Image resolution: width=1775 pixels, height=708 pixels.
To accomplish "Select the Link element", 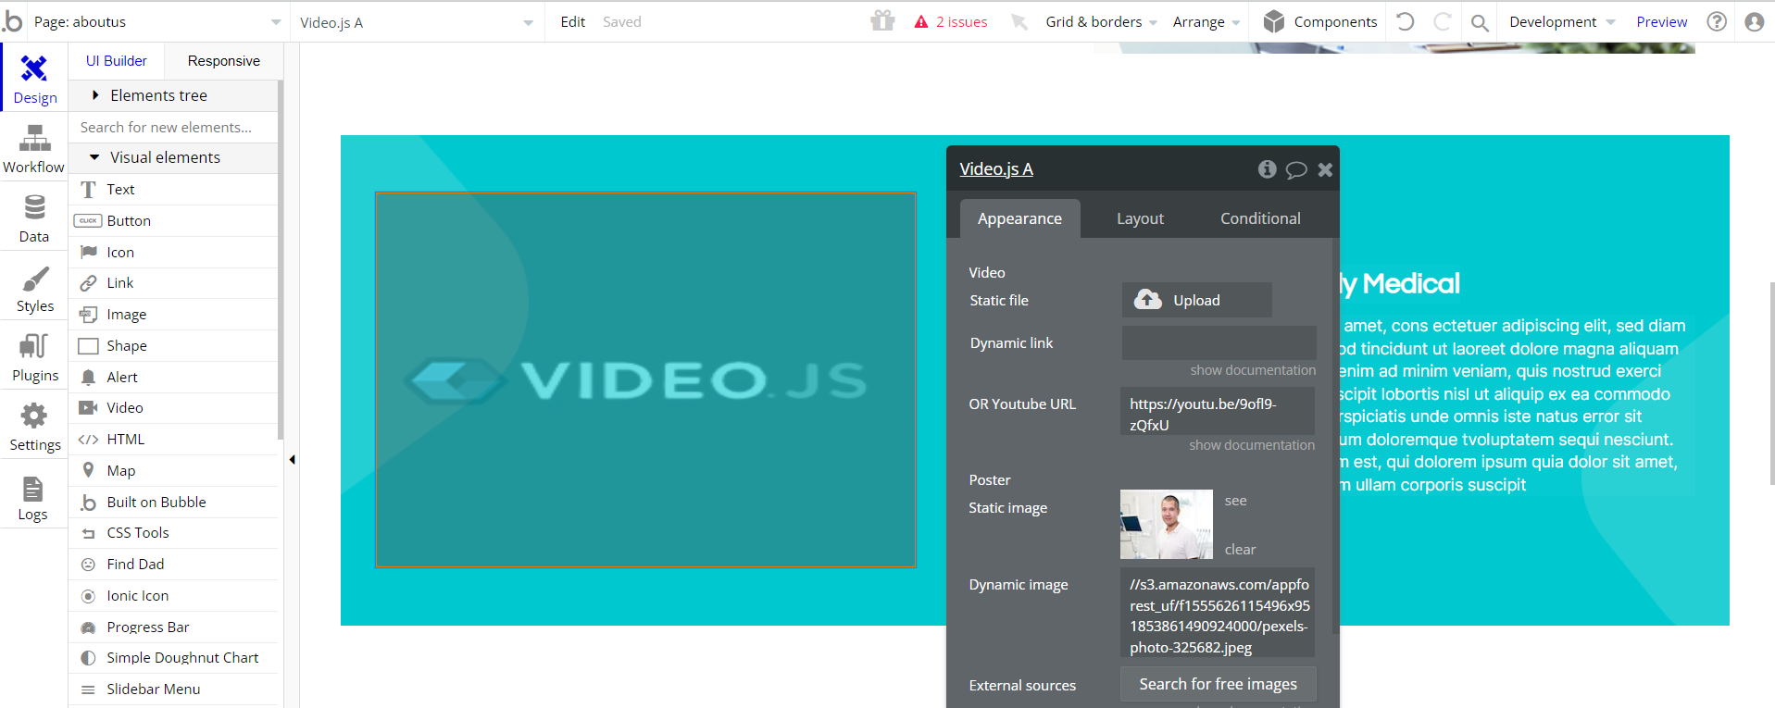I will click(174, 283).
